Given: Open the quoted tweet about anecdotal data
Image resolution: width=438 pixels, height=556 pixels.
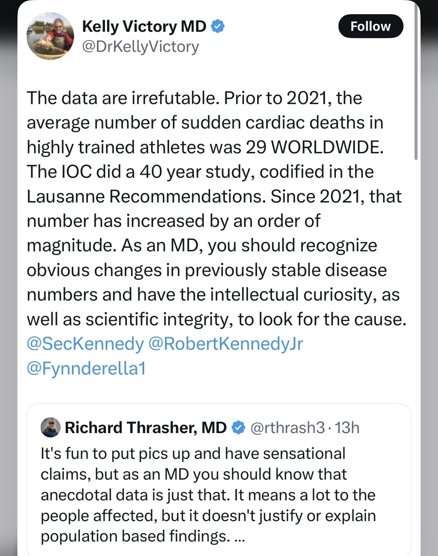Looking at the screenshot, I should coord(219,480).
